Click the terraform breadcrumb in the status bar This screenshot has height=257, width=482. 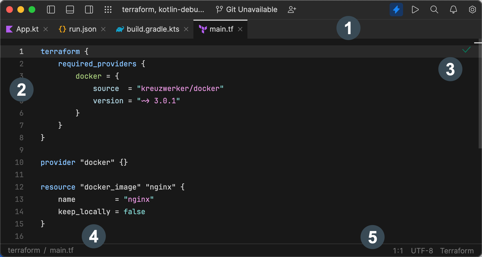[24, 250]
